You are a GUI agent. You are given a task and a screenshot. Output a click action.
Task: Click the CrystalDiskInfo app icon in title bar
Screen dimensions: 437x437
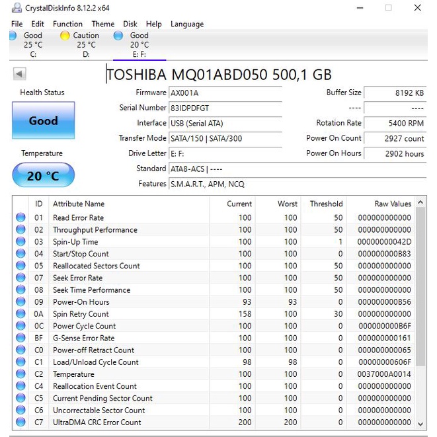15,8
